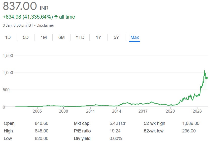Choose the 1Y range tab

click(x=98, y=37)
